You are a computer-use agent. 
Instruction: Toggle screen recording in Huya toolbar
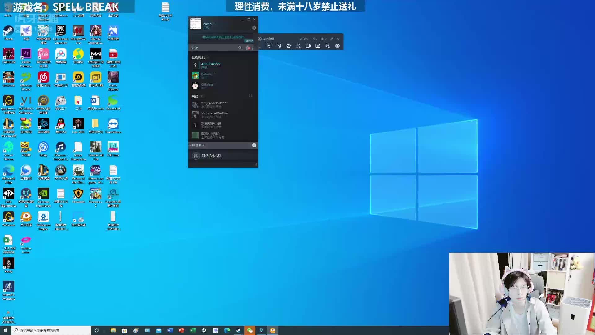coord(308,46)
